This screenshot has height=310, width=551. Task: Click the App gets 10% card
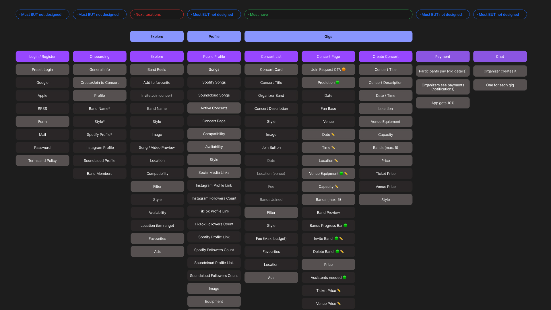443,103
